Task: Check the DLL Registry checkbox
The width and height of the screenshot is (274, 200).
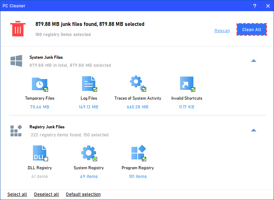Action: pos(46,159)
